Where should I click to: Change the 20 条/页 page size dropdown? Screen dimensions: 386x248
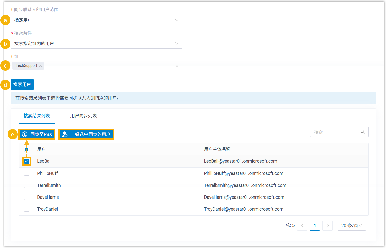(352, 226)
